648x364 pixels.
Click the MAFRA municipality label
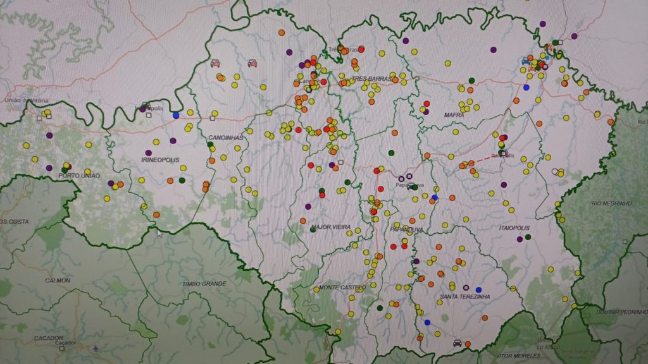pos(454,115)
